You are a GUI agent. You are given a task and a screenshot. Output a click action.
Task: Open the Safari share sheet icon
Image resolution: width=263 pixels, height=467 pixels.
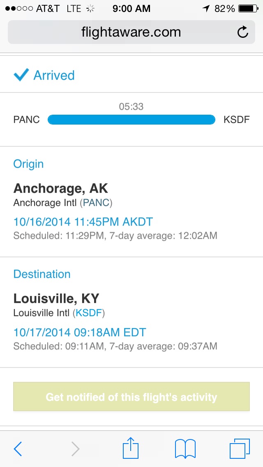tap(131, 448)
